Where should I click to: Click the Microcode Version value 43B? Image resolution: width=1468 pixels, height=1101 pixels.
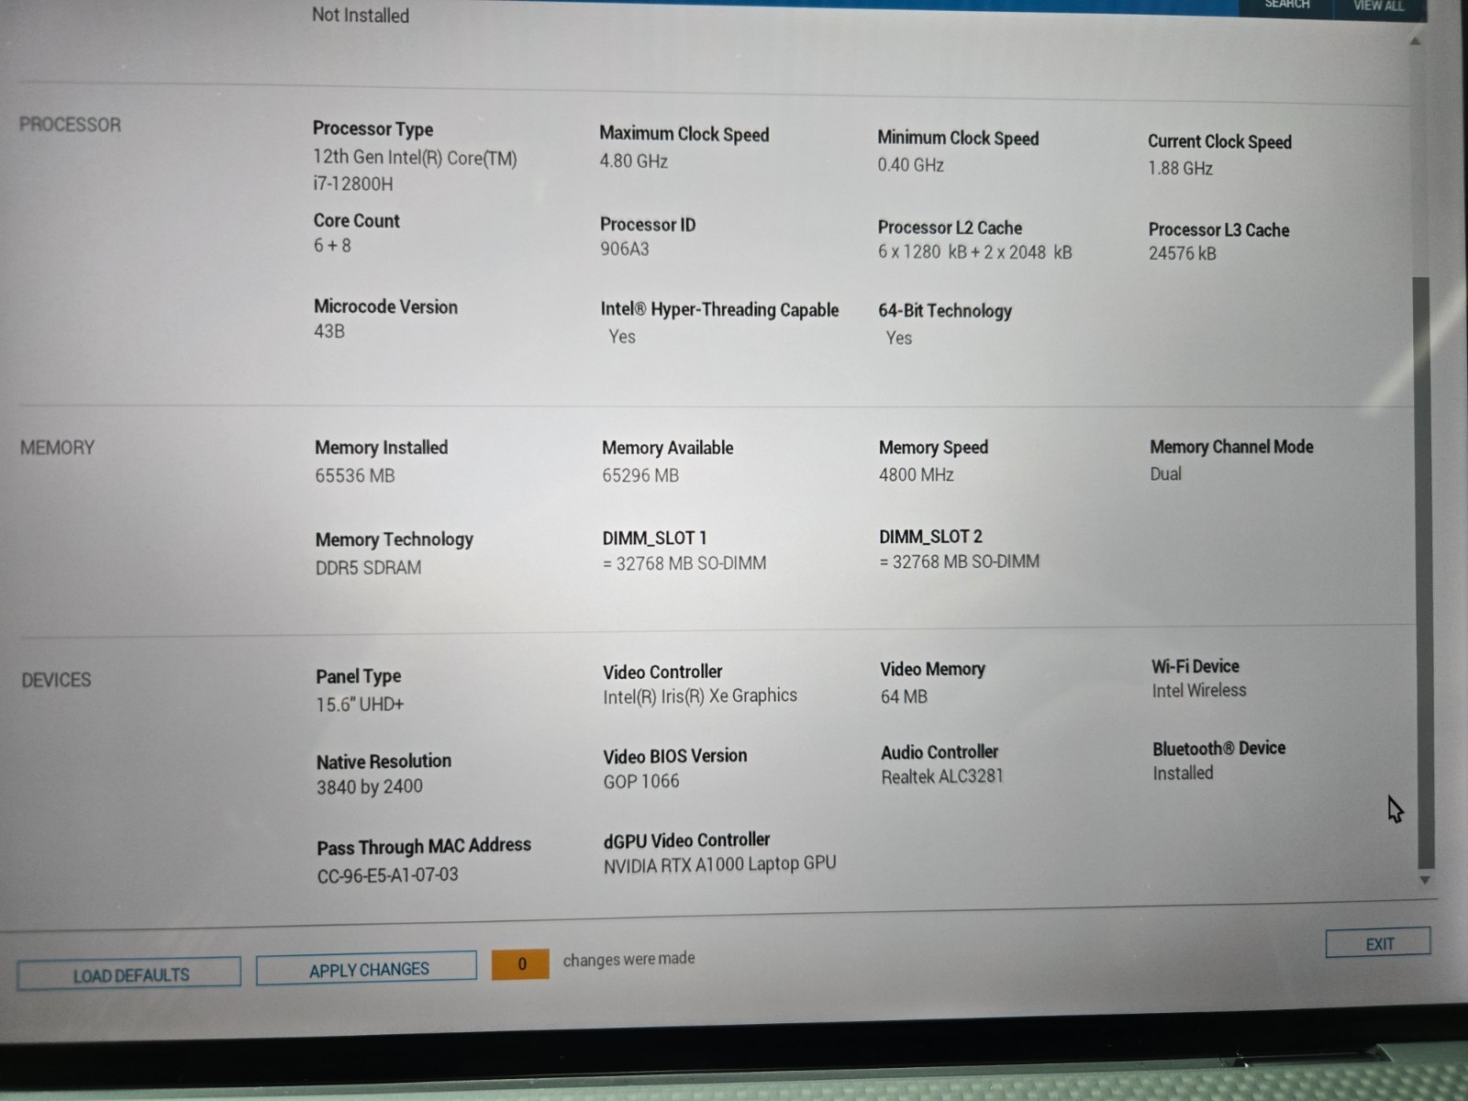(329, 331)
